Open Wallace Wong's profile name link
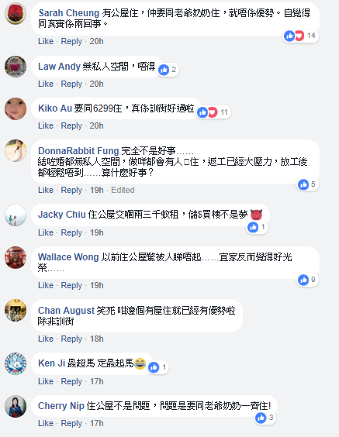Image resolution: width=339 pixels, height=437 pixels. tap(68, 257)
